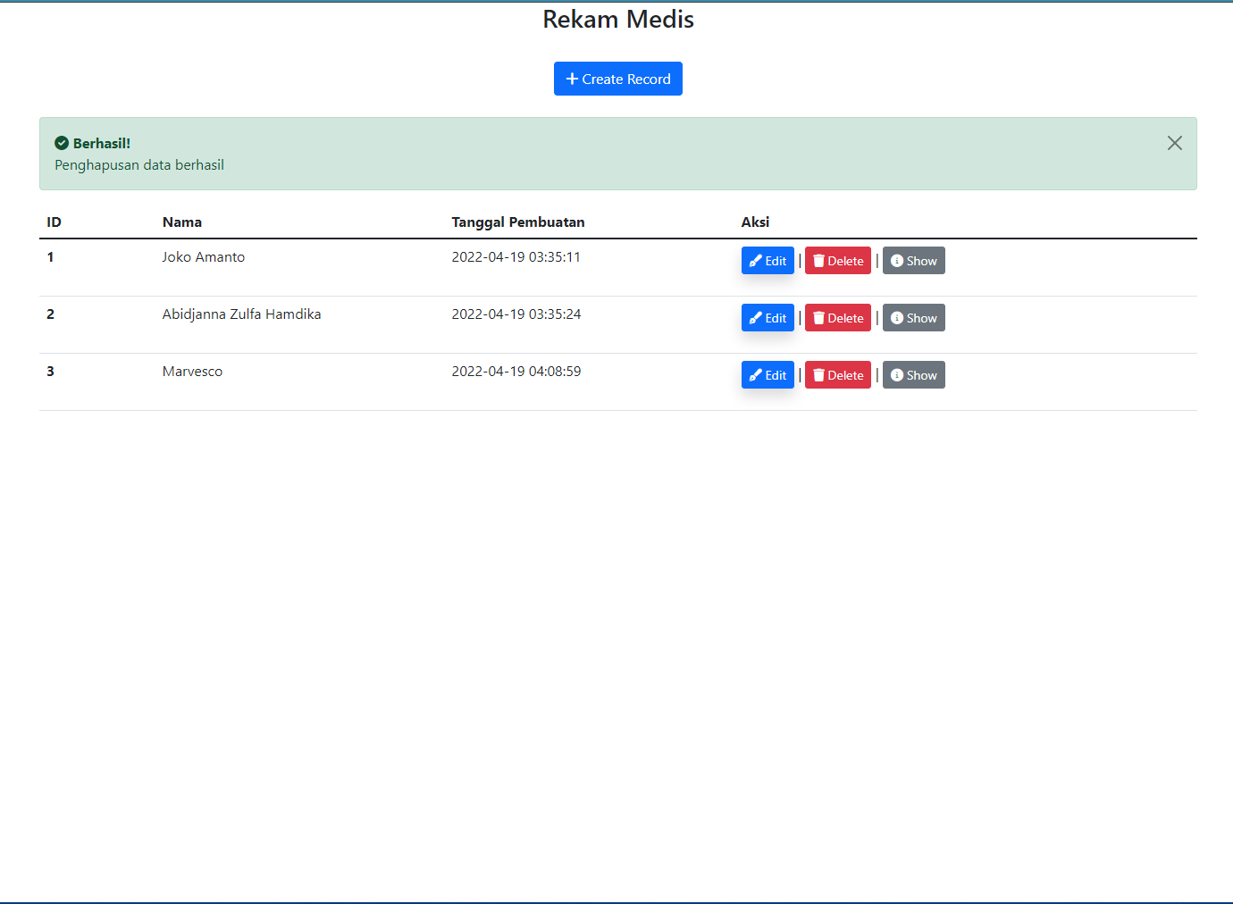Click the info icon in Marvesco's Show button
Image resolution: width=1233 pixels, height=904 pixels.
897,374
